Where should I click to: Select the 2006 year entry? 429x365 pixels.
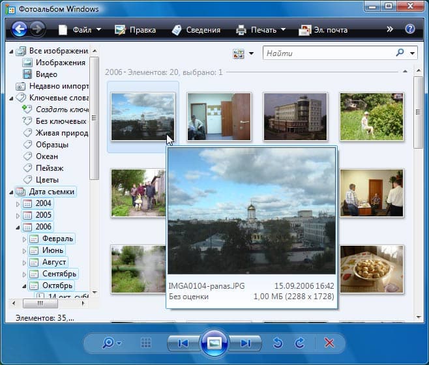coord(43,227)
